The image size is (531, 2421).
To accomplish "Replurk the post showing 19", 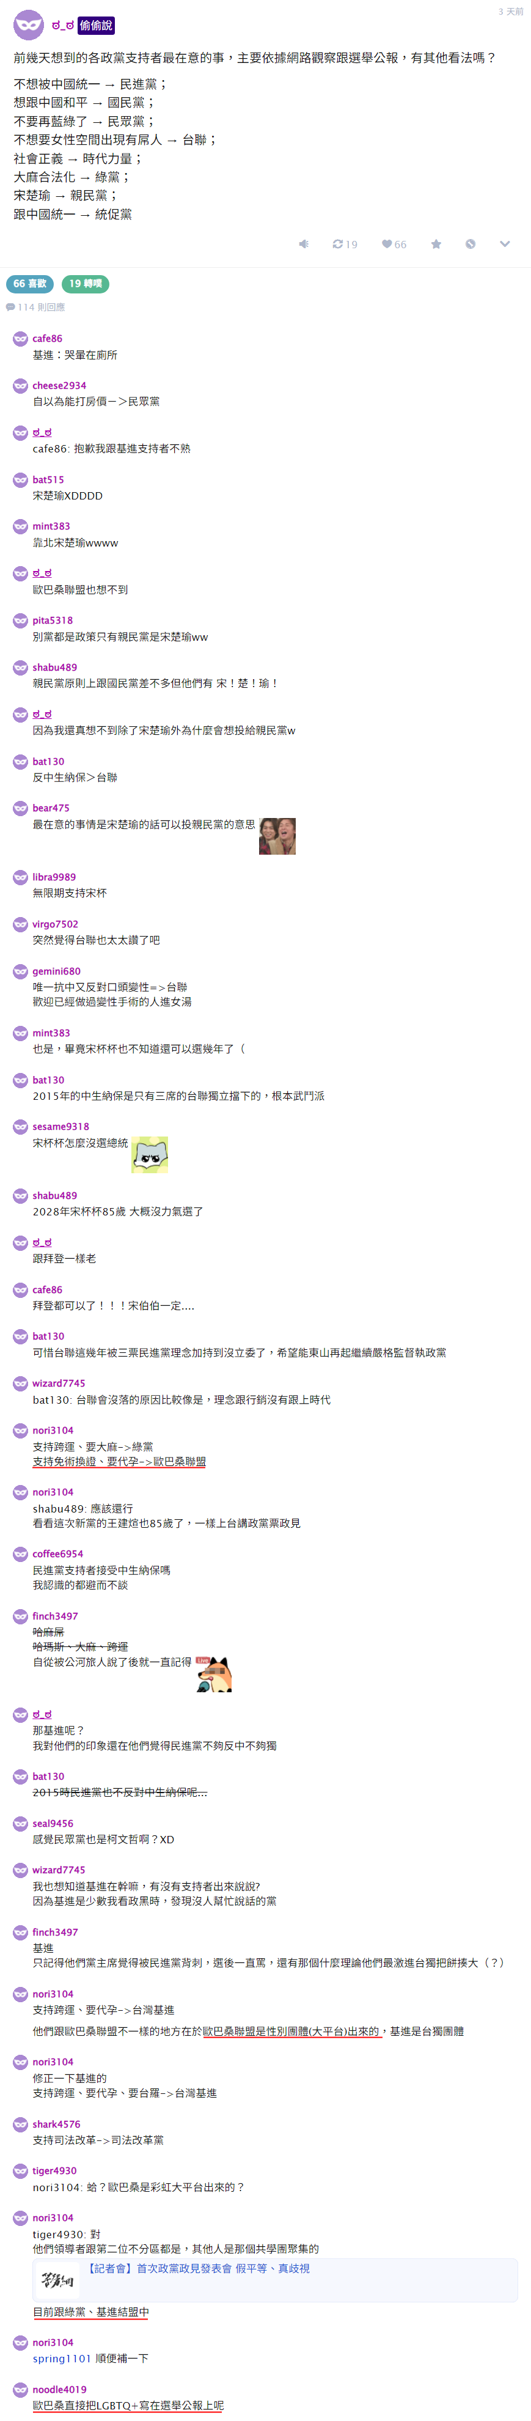I will [345, 243].
